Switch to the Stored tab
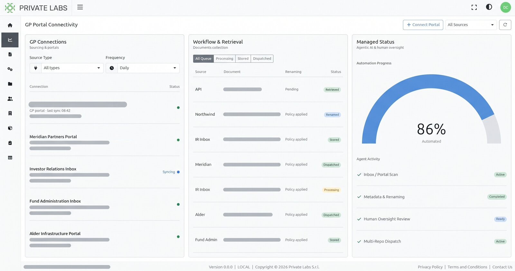Image resolution: width=515 pixels, height=271 pixels. click(x=243, y=59)
